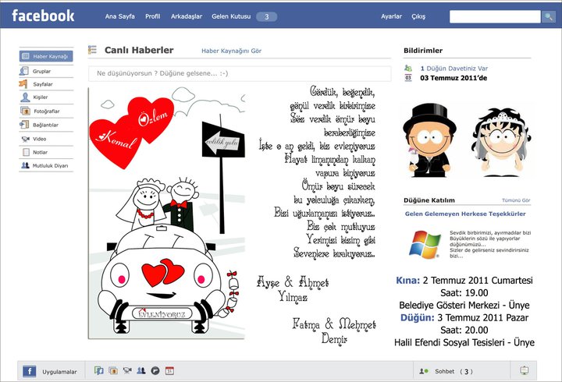Click Haber Kaynağını Gör link
This screenshot has width=562, height=382.
231,51
